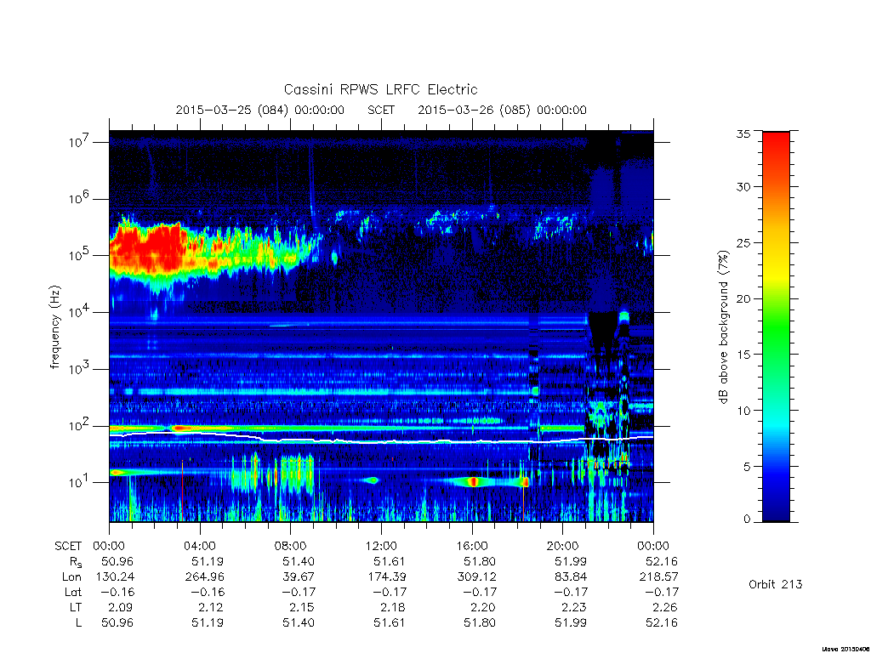The image size is (871, 653).
Task: Click the red spot at 16:00 near 10 Hz
Action: click(x=473, y=481)
